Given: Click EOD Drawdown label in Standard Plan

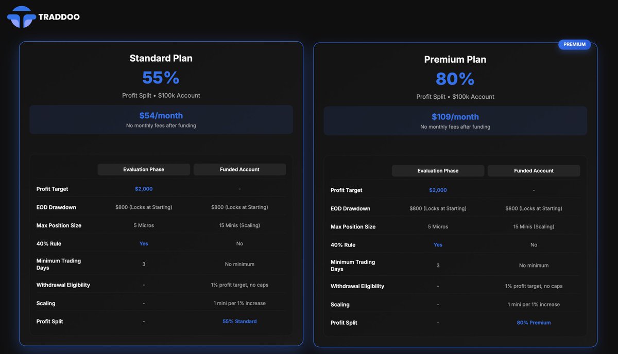Looking at the screenshot, I should tap(56, 207).
